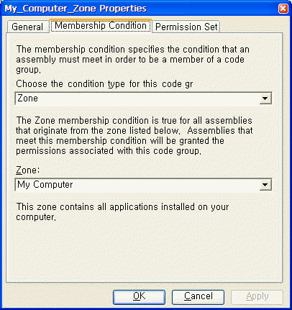Expand the My Computer zone dropdown arrow
The image size is (292, 310).
point(265,185)
